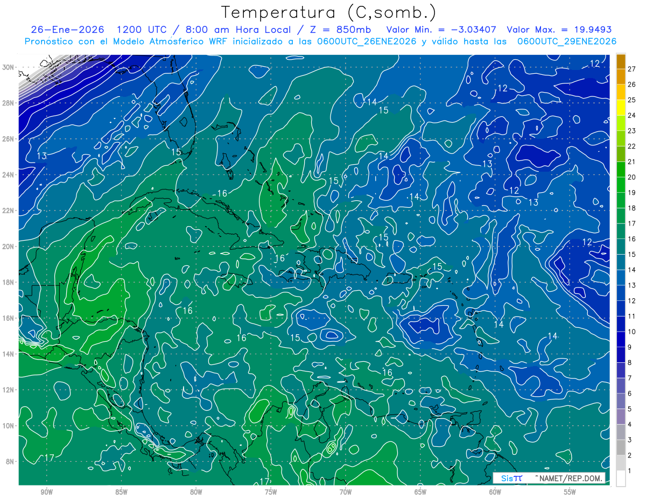Click the 28N latitude axis label
This screenshot has width=646, height=499.
pos(9,103)
